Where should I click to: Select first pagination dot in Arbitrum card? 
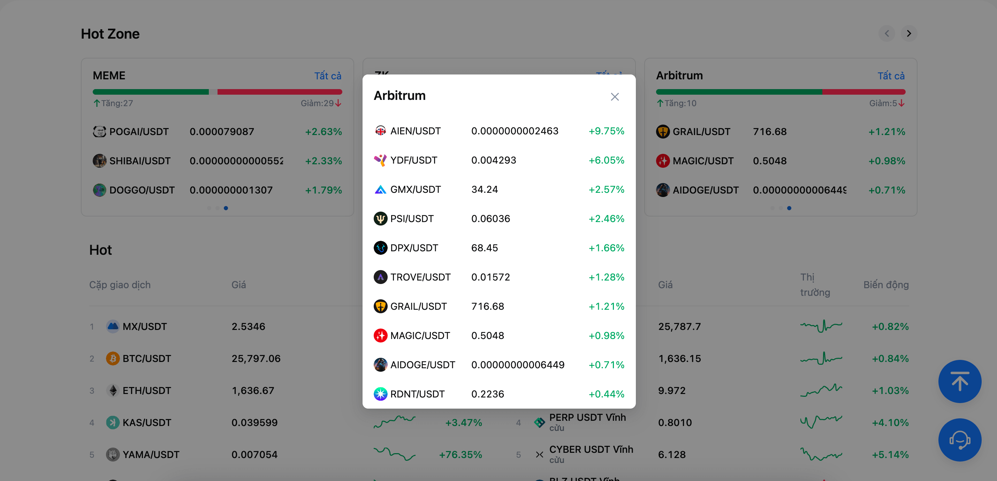tap(773, 208)
